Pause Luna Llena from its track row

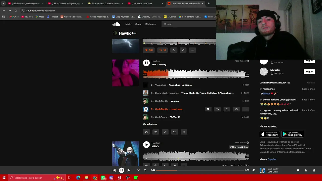[146, 109]
